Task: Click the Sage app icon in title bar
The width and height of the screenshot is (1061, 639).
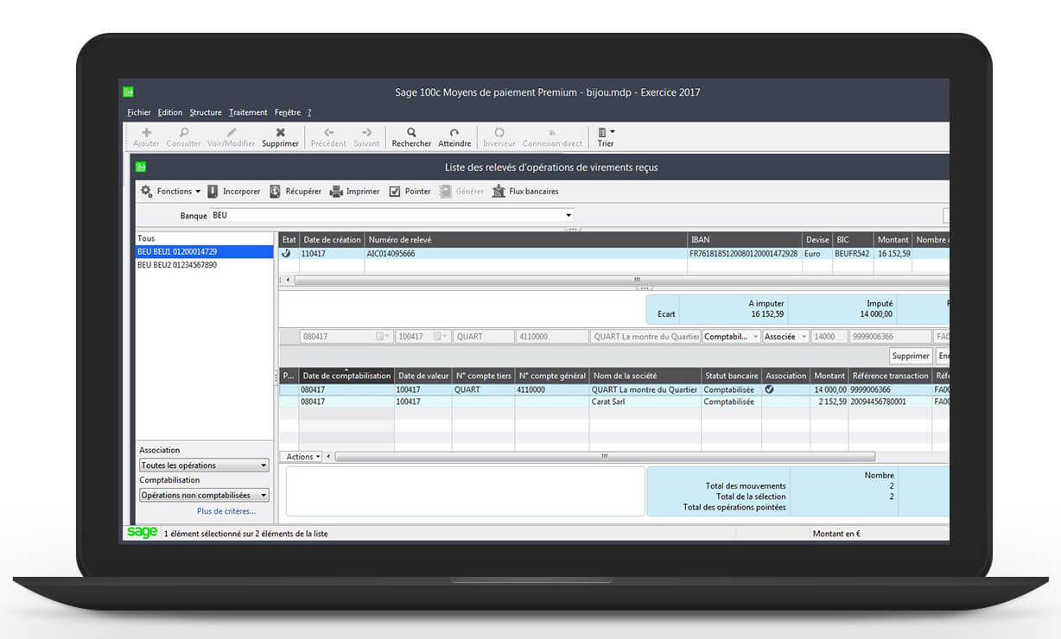Action: [128, 92]
